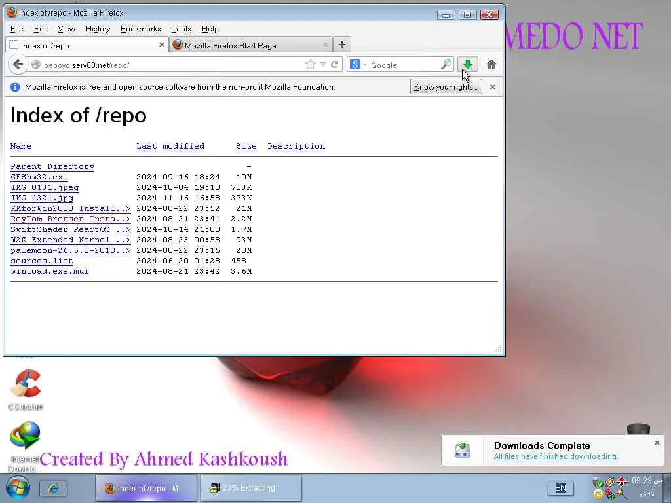This screenshot has width=671, height=503.
Task: Open the File menu
Action: coord(16,29)
